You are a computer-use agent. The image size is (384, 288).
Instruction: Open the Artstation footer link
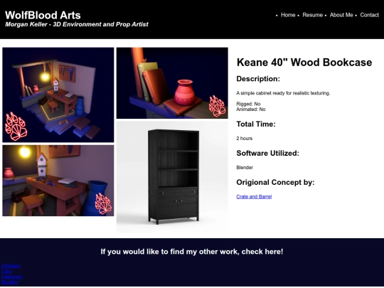11,266
